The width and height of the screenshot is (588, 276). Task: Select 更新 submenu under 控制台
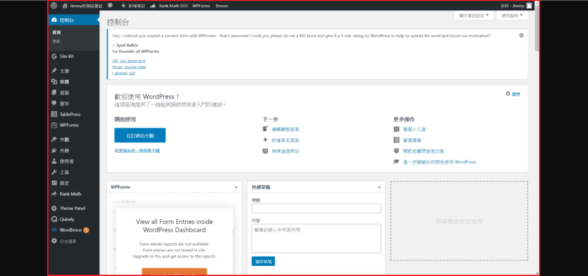pyautogui.click(x=57, y=41)
